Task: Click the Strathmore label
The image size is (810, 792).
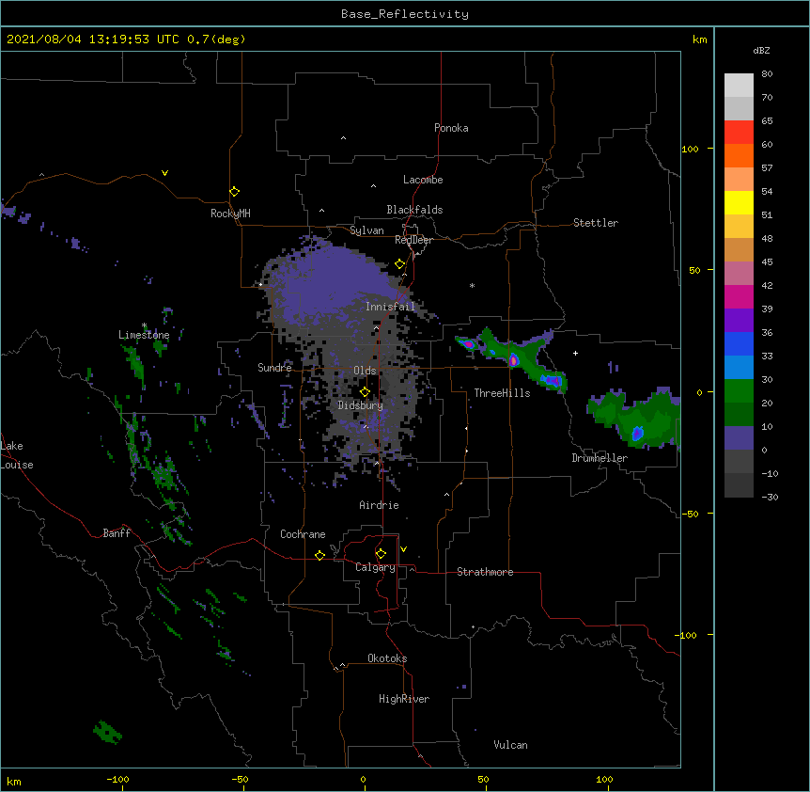Action: pos(485,572)
